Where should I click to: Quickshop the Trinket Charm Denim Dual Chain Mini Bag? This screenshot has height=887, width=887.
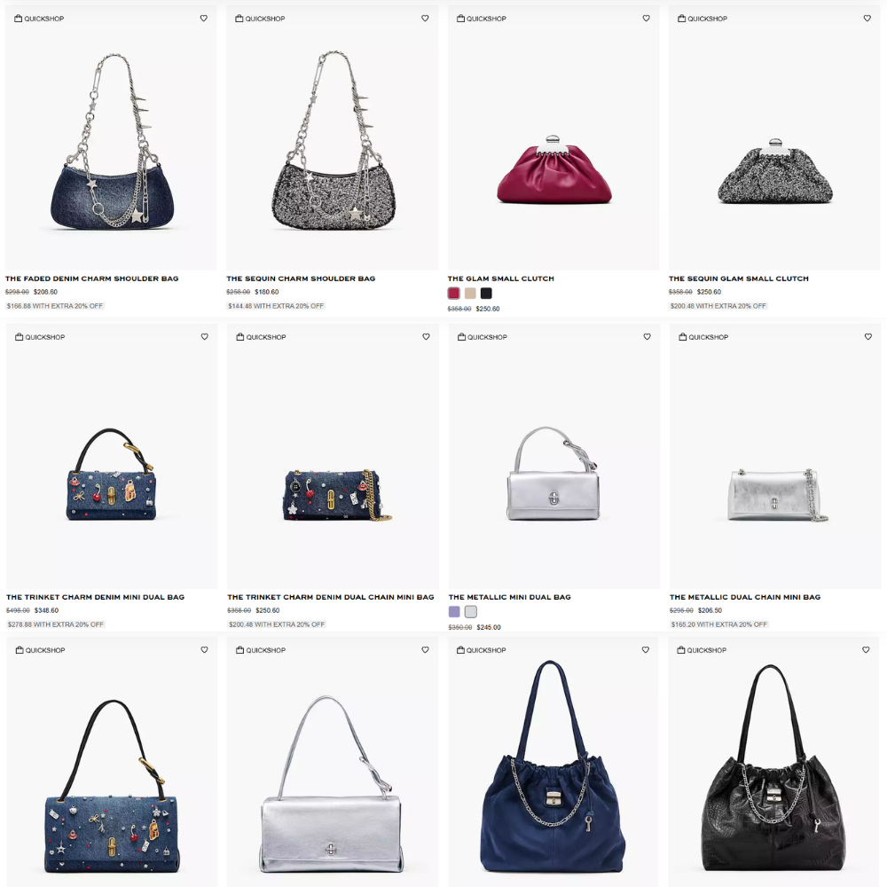pos(261,337)
